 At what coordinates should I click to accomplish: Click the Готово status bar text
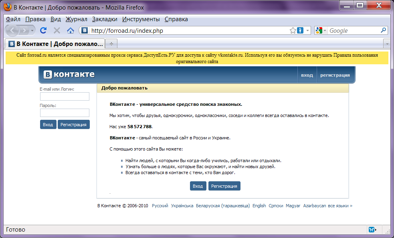[x=16, y=230]
